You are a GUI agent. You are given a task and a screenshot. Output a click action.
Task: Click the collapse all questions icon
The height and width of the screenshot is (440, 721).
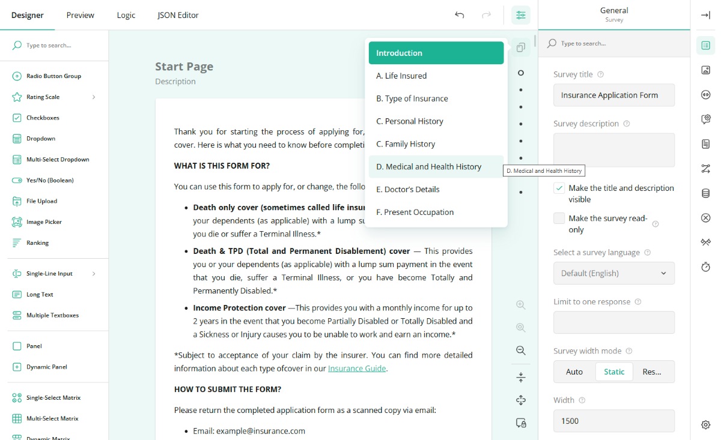(521, 378)
